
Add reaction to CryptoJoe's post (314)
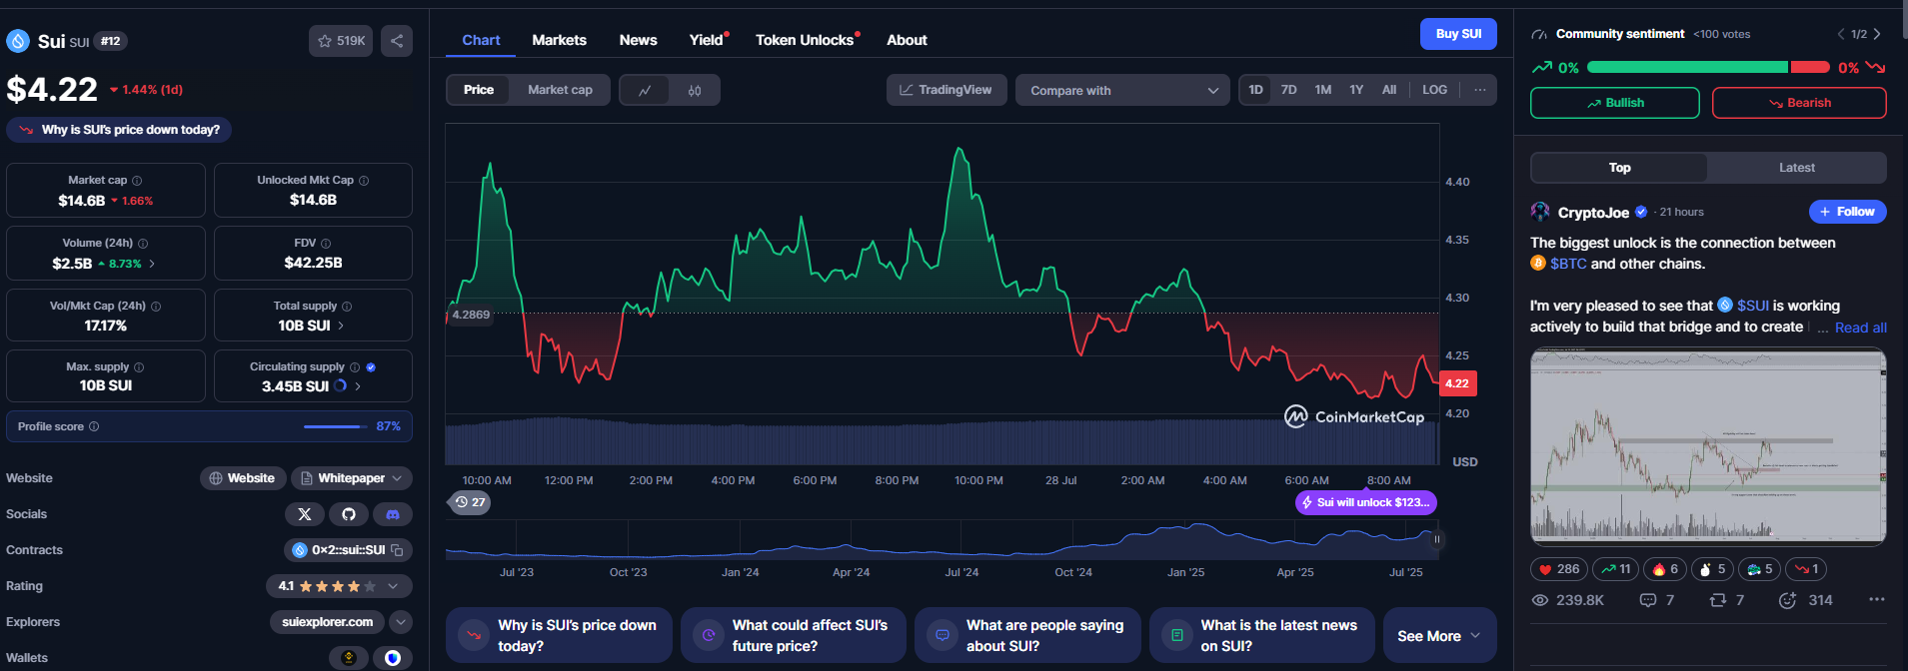point(1806,600)
